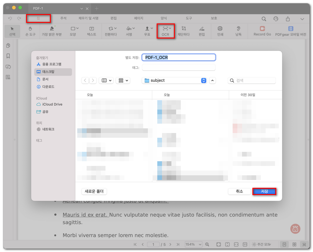Click the 저장 save button
This screenshot has width=313, height=252.
[x=265, y=191]
